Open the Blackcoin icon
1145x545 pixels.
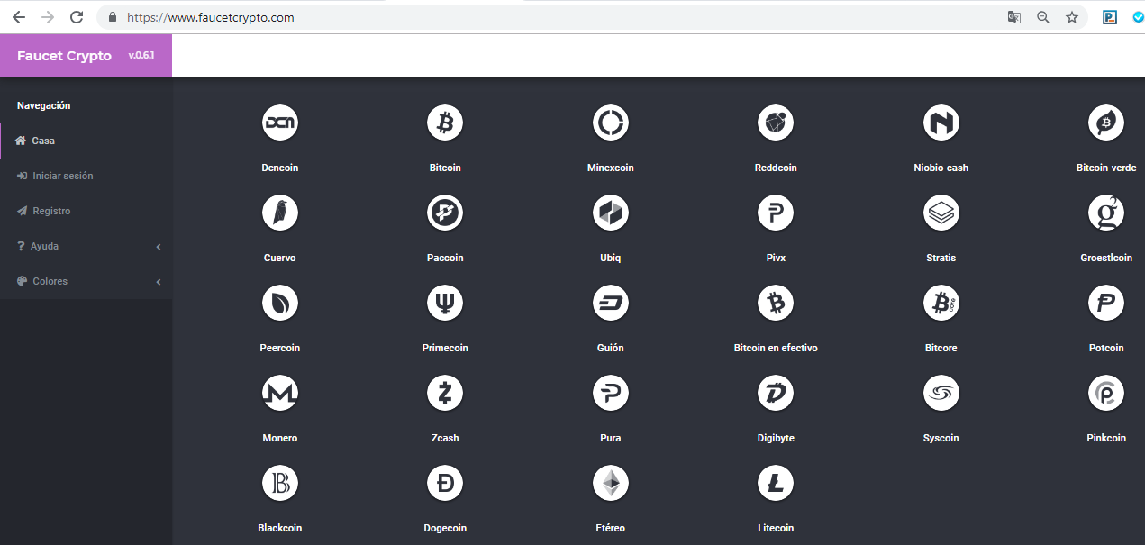(280, 483)
